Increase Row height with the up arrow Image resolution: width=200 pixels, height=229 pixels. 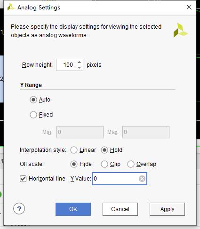[x=80, y=62]
